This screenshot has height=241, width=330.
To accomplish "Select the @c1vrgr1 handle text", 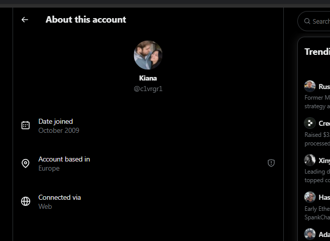I will point(148,89).
